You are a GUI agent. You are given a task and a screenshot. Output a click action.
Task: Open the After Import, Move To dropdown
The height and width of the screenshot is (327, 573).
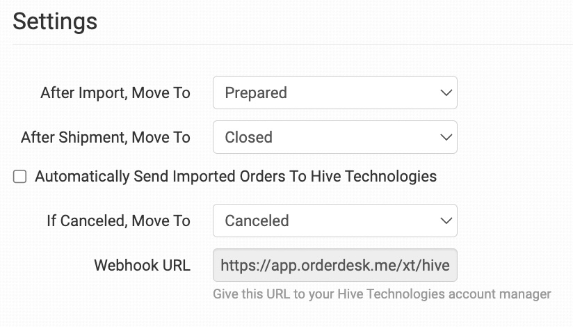point(334,93)
